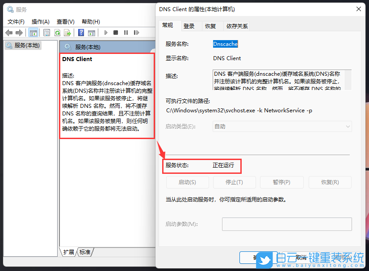Click the Stop Service toolbar icon
369x271 pixels.
click(x=116, y=32)
